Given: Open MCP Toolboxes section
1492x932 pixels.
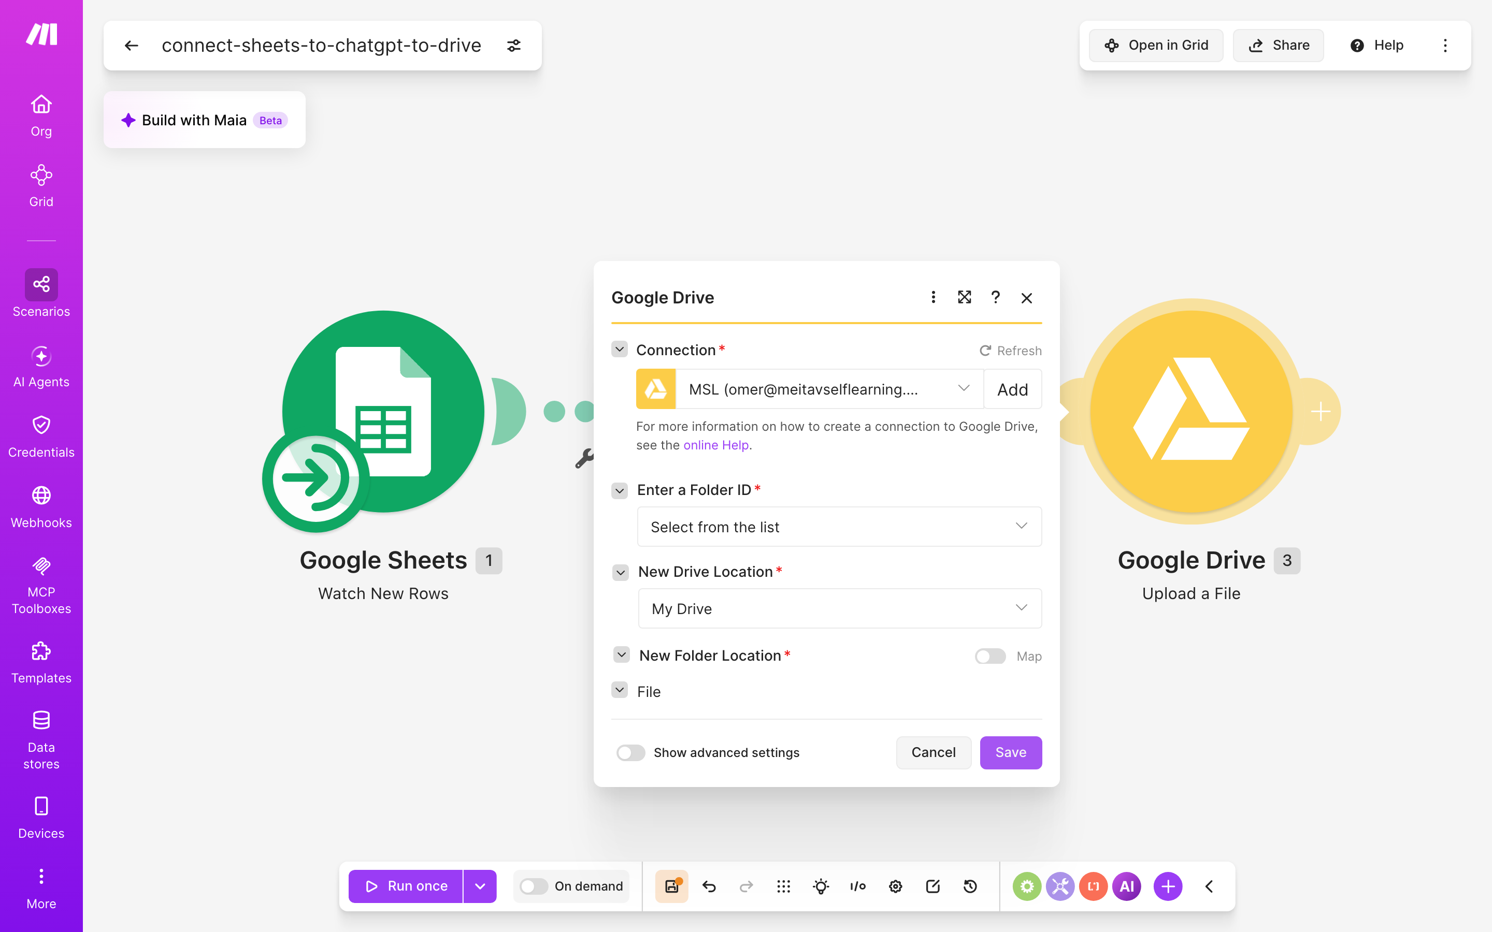Looking at the screenshot, I should click(41, 585).
